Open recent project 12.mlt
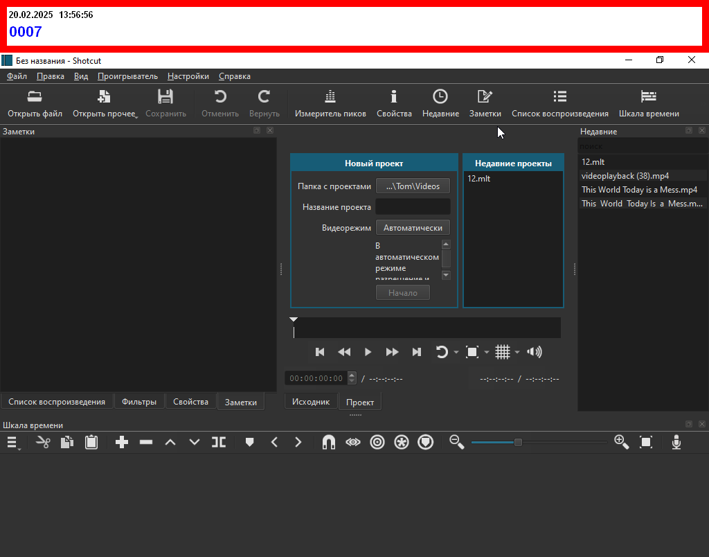The height and width of the screenshot is (557, 709). click(x=479, y=179)
